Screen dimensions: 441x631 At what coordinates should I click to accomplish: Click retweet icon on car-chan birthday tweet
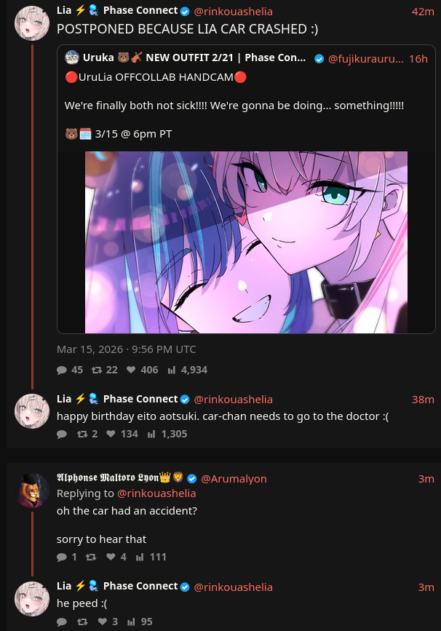[x=82, y=434]
